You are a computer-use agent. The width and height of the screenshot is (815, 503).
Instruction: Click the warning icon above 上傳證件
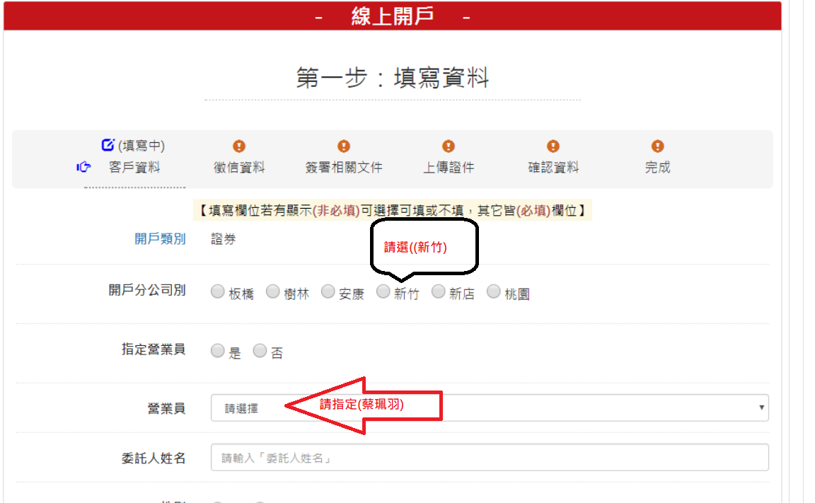point(449,146)
